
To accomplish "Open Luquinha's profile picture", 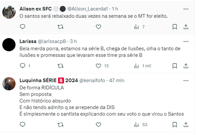I will pos(9,84).
